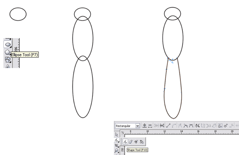Click the Delete Nodes button
Viewport: 239px width, 155px height.
tap(150, 126)
